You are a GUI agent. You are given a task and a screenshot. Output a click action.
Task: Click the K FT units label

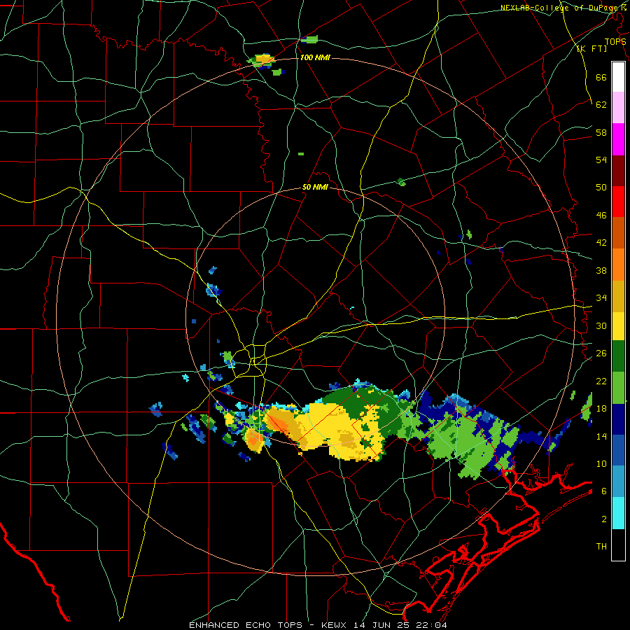tap(591, 49)
